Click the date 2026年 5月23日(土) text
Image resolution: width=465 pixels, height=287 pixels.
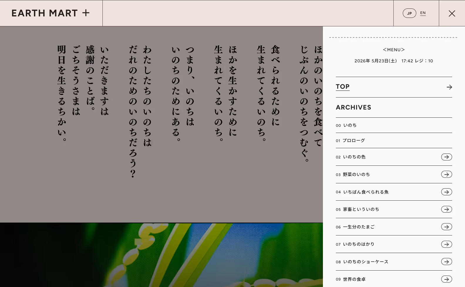(x=375, y=61)
